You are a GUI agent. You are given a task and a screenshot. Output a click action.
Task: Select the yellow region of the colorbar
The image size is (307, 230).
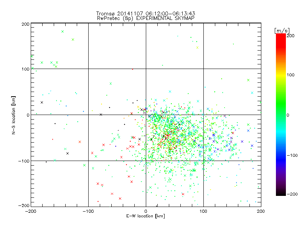[x=281, y=75]
